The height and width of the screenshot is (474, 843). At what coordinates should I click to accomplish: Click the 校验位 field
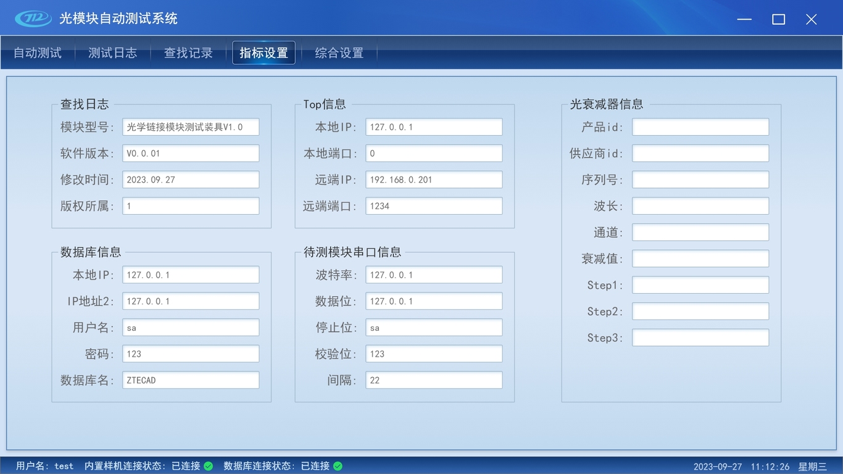click(434, 354)
